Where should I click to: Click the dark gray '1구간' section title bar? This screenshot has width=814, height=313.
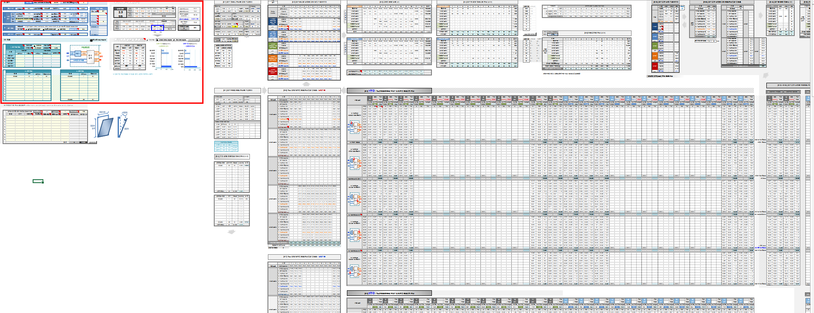[x=389, y=91]
